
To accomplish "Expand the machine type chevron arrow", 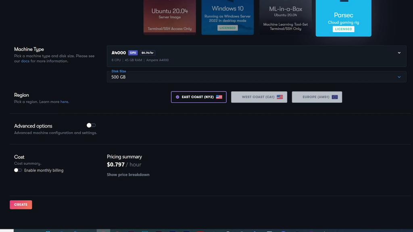I will (399, 53).
